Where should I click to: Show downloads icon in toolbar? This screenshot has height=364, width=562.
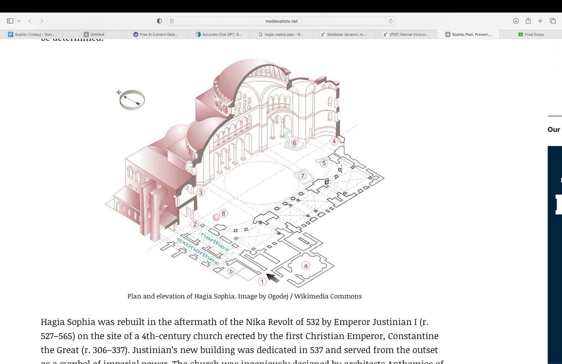tap(516, 21)
